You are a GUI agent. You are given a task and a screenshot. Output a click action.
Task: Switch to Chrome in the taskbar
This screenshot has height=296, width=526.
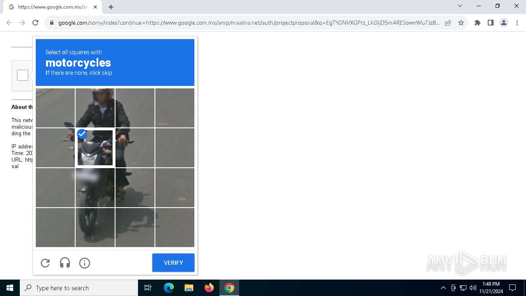229,288
